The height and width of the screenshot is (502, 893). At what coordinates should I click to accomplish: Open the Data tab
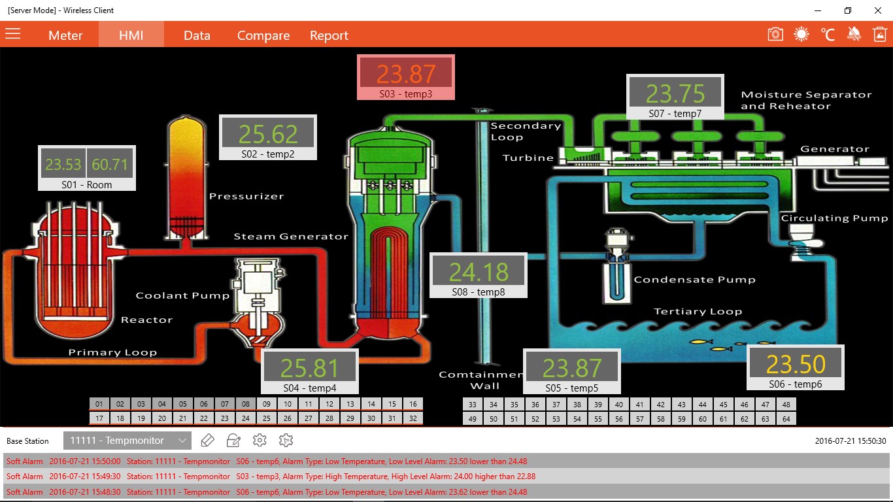click(x=197, y=35)
